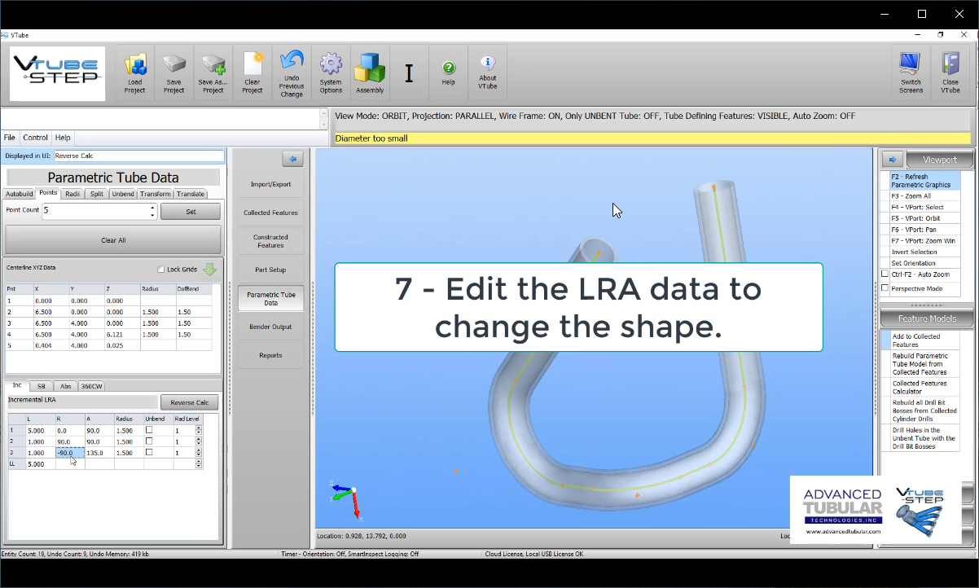Click the Switch Screens icon

[x=911, y=72]
